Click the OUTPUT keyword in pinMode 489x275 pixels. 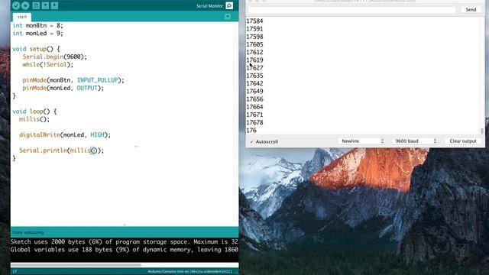click(x=87, y=88)
